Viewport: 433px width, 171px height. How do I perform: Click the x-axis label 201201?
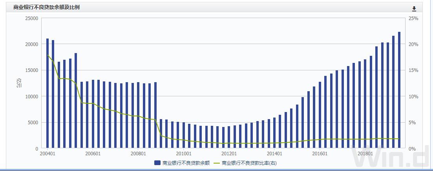point(229,153)
